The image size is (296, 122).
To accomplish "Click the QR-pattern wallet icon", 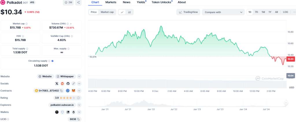I will 68,112.
